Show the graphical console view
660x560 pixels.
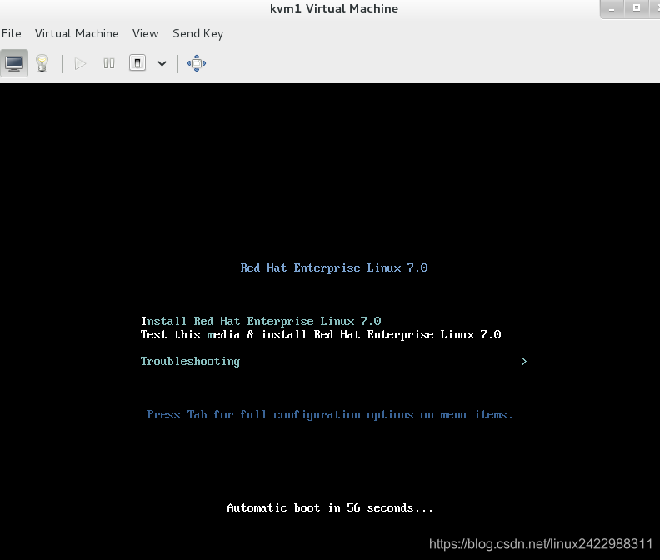coord(14,63)
